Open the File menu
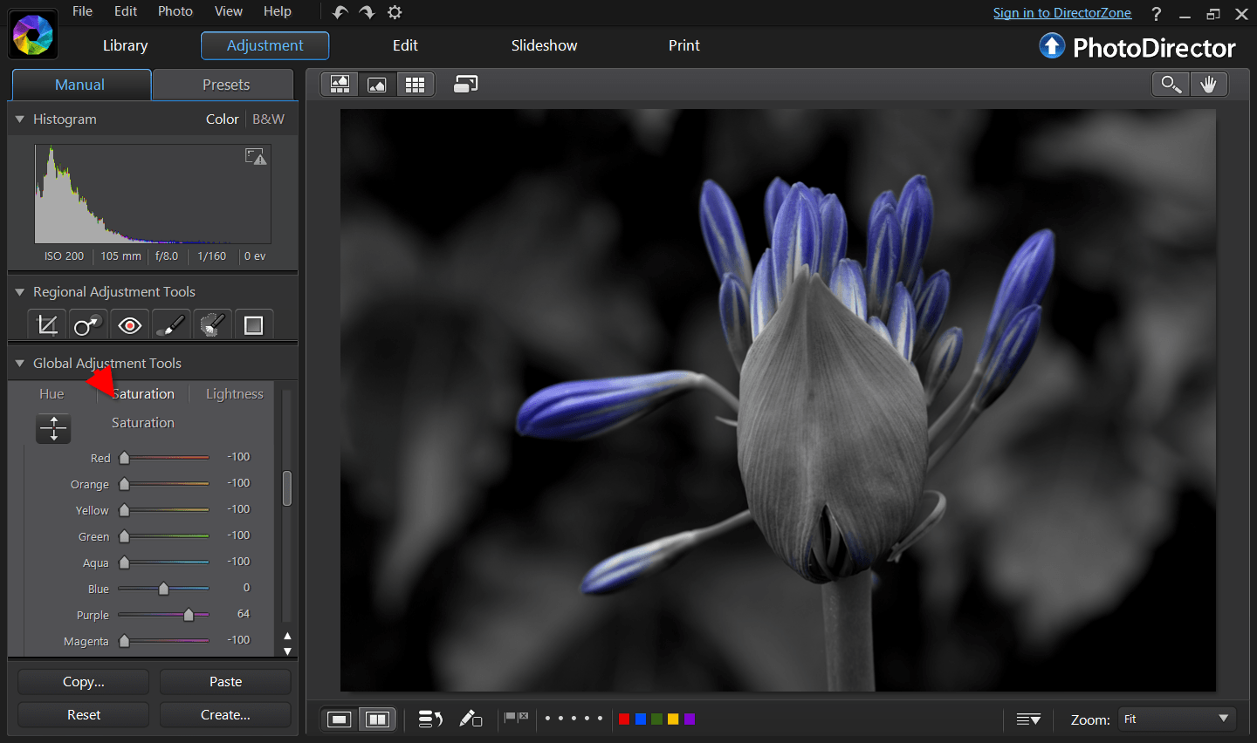Image resolution: width=1257 pixels, height=743 pixels. click(82, 11)
